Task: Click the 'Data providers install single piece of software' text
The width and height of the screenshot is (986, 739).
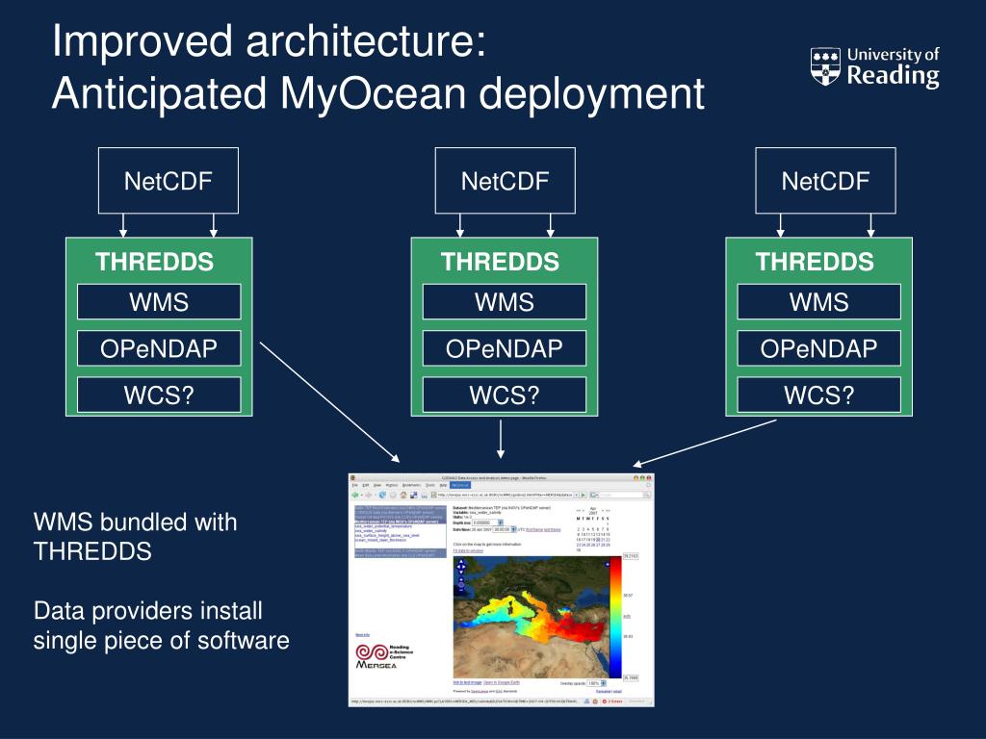Action: point(162,625)
